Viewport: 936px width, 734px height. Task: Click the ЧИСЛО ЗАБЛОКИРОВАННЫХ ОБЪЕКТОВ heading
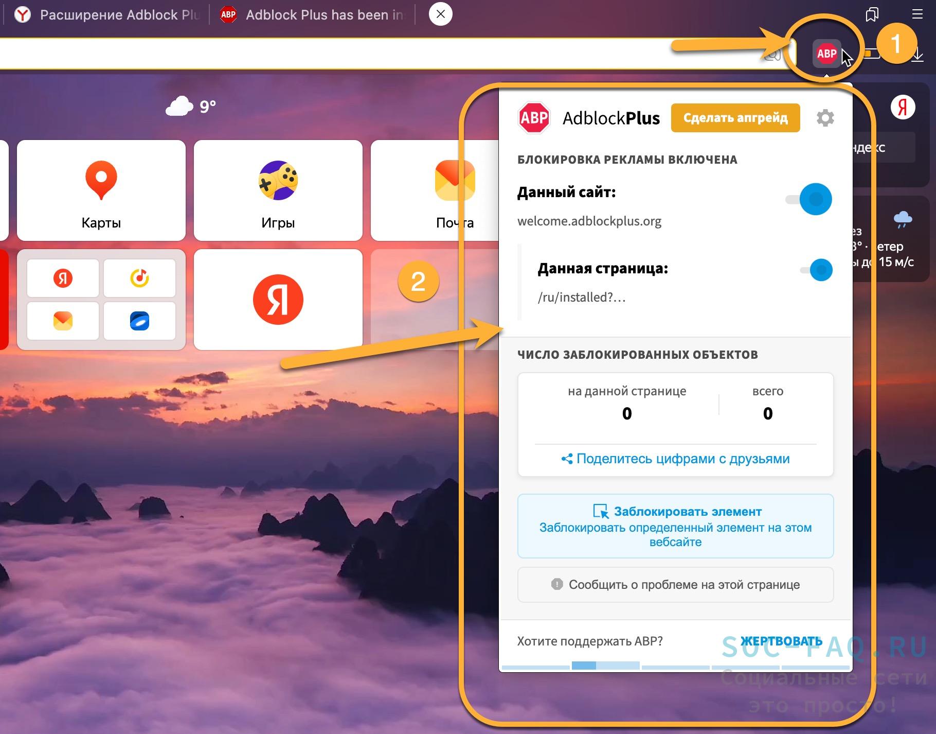[x=638, y=355]
